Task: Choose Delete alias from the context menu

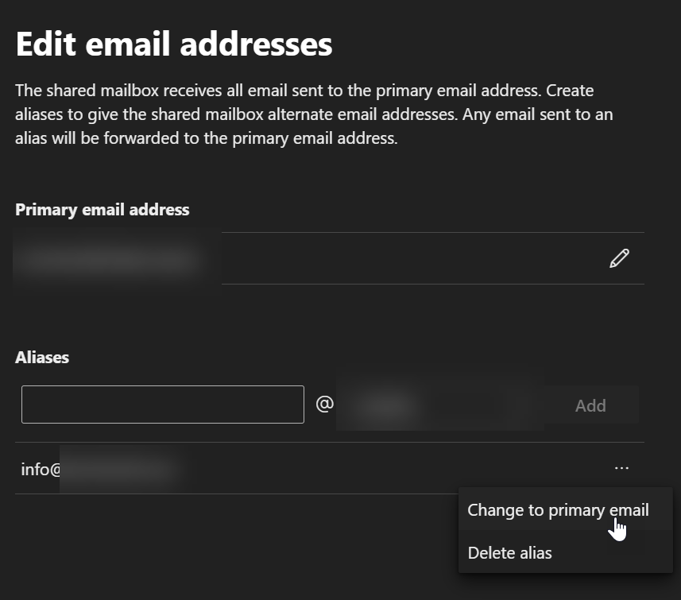Action: 510,552
